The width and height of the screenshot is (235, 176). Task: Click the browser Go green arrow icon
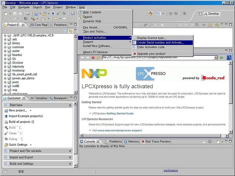222,58
